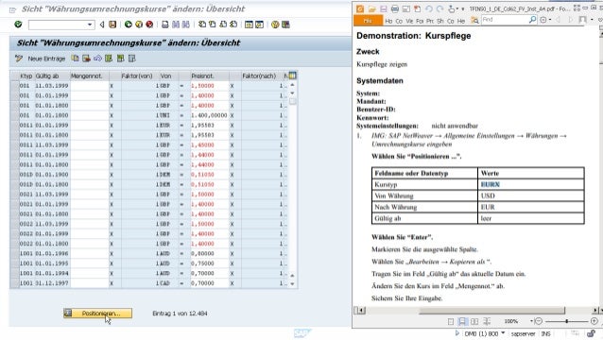Viewport: 603px width, 340px height.
Task: Select continuous page view icon in PDF reader
Action: (x=462, y=321)
